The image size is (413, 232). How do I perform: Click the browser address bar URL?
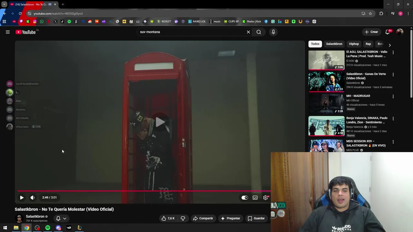[58, 14]
